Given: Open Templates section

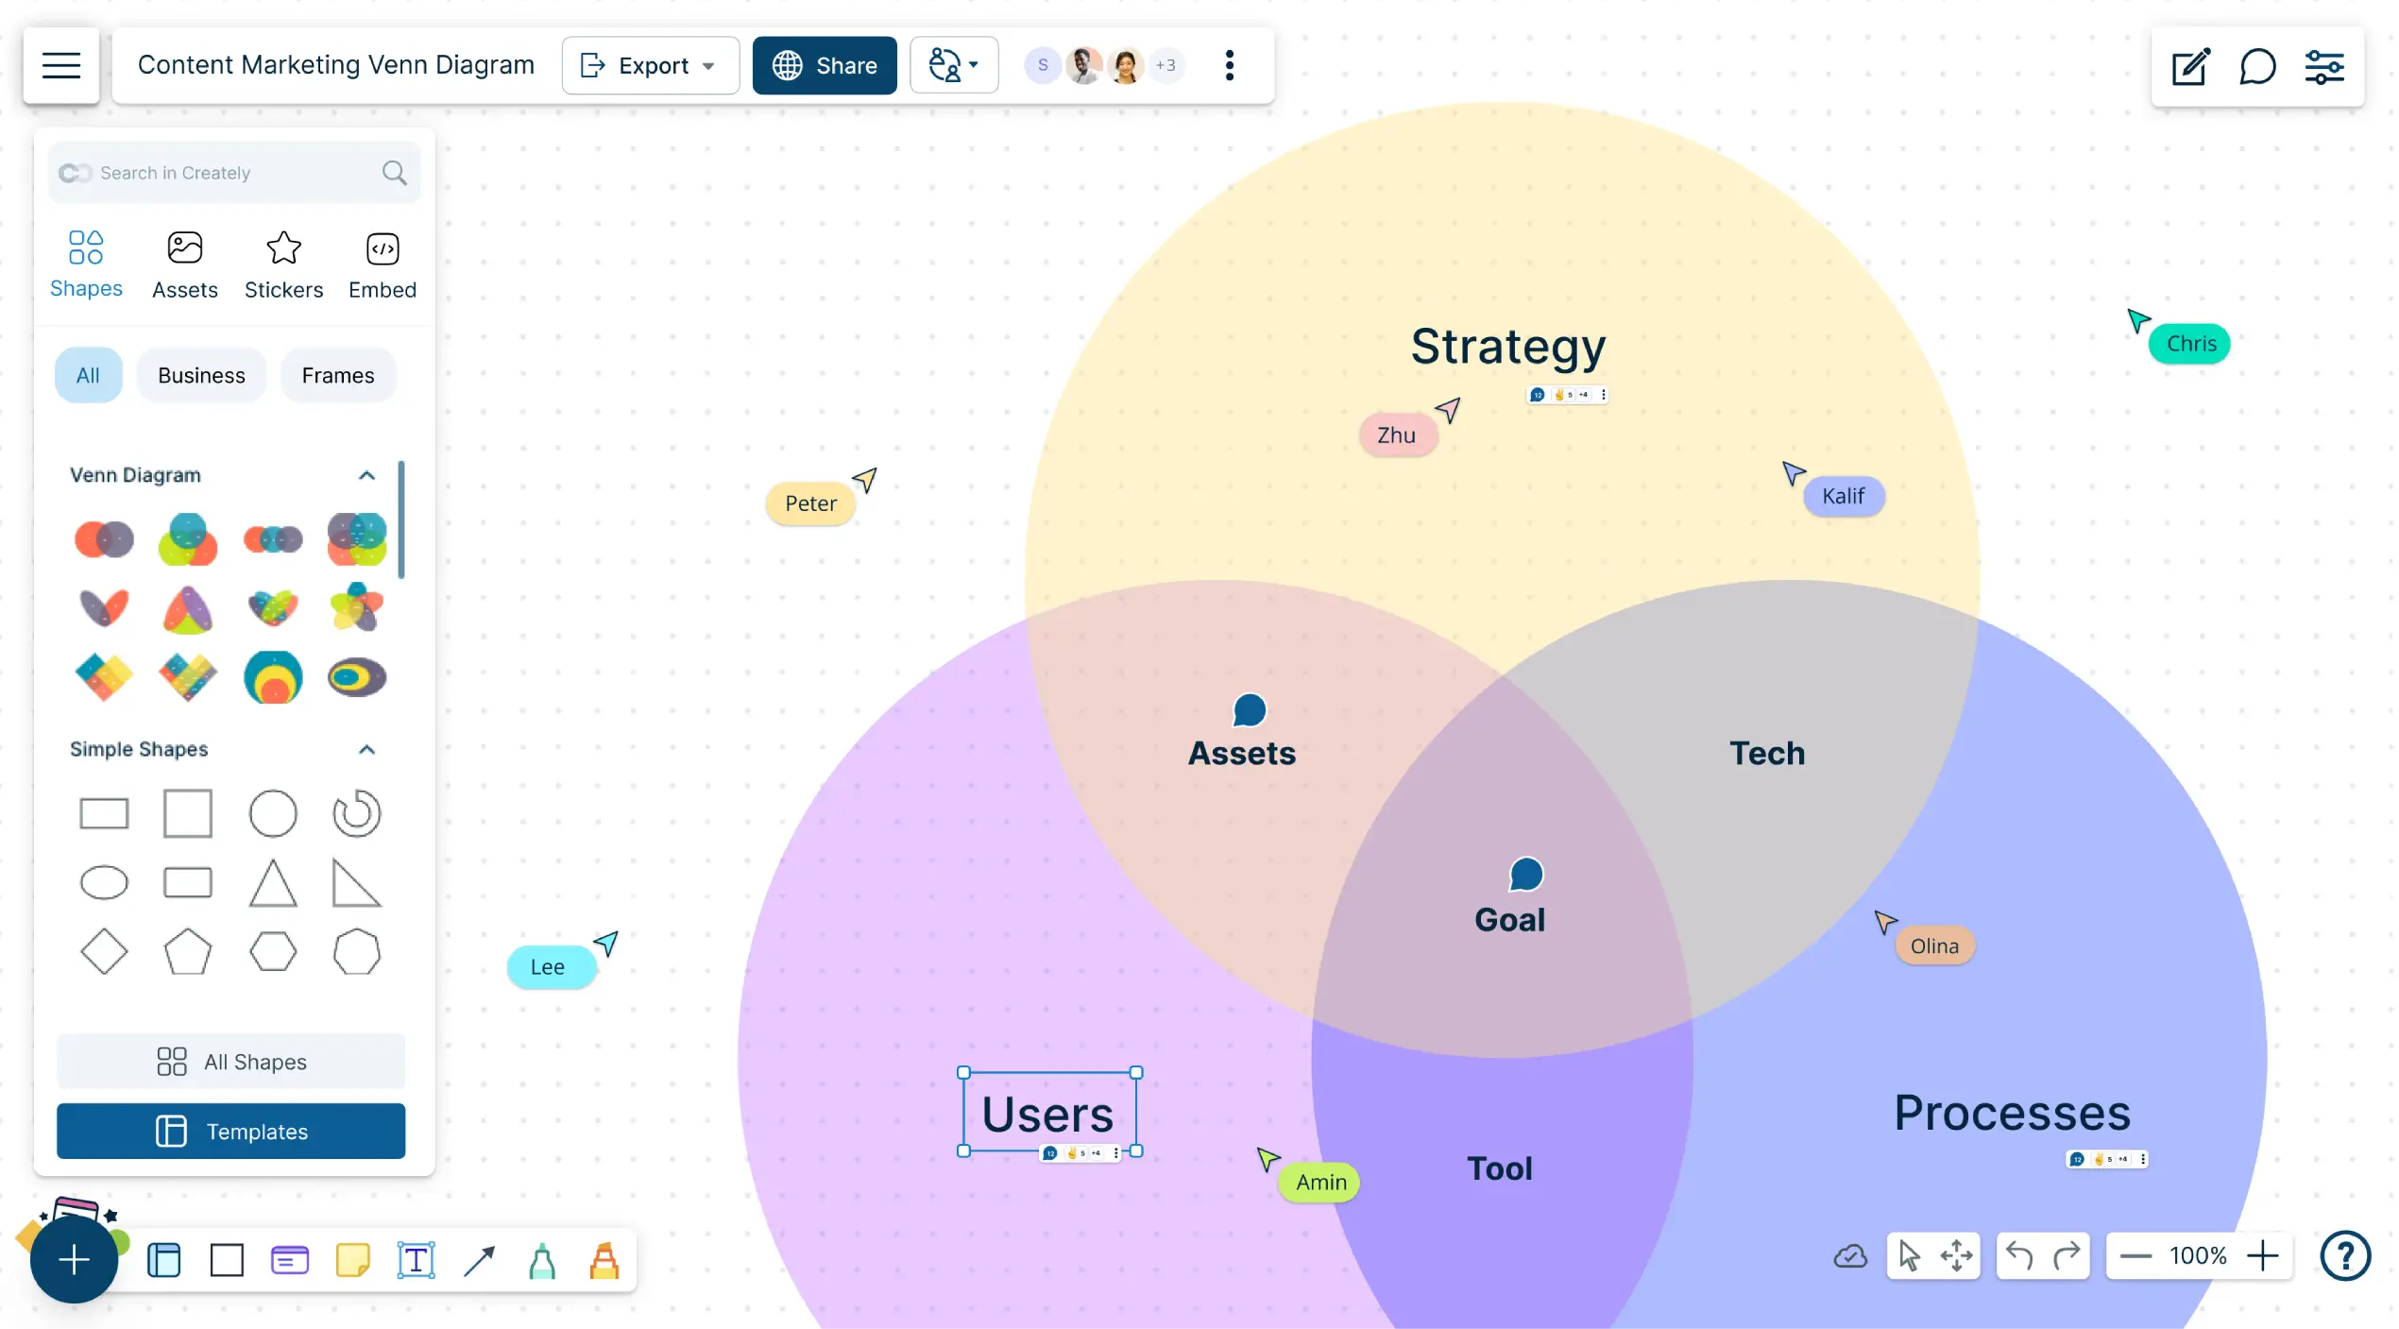Looking at the screenshot, I should 230,1131.
